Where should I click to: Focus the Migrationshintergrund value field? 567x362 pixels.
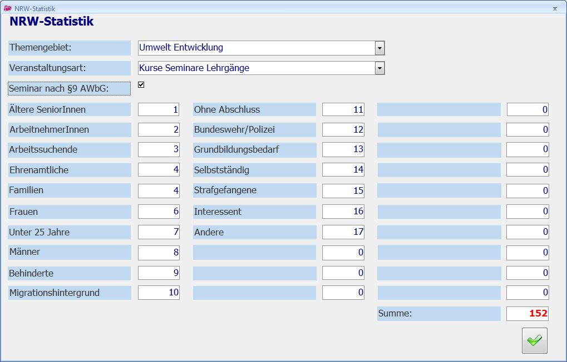(x=159, y=293)
